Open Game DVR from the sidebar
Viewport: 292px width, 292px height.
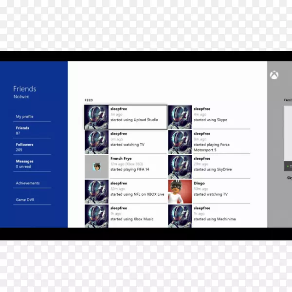tap(25, 200)
